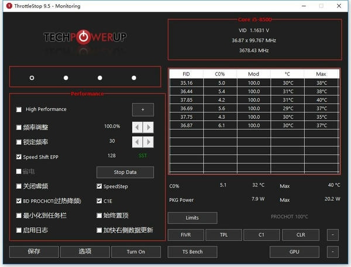The height and width of the screenshot is (267, 351).
Task: Click the Max cell 40°C in table
Action: click(322, 100)
